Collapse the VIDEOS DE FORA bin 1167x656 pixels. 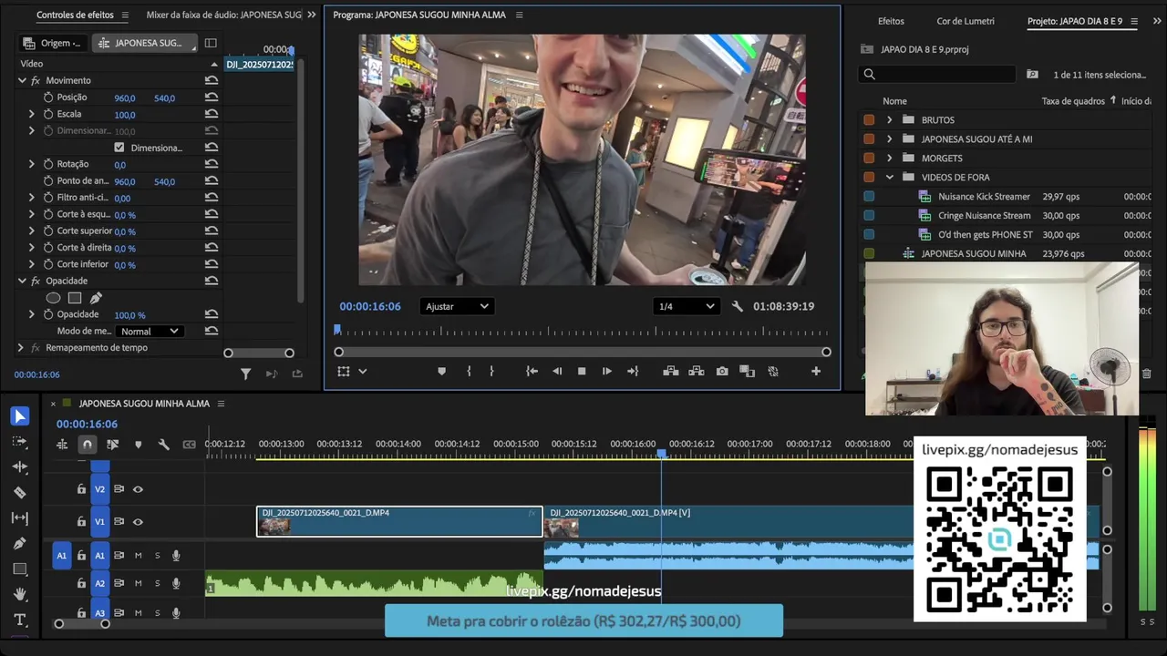point(890,178)
